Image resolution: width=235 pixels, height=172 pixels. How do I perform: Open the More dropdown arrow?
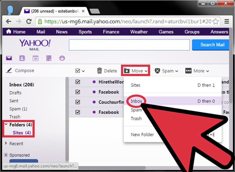coord(207,71)
